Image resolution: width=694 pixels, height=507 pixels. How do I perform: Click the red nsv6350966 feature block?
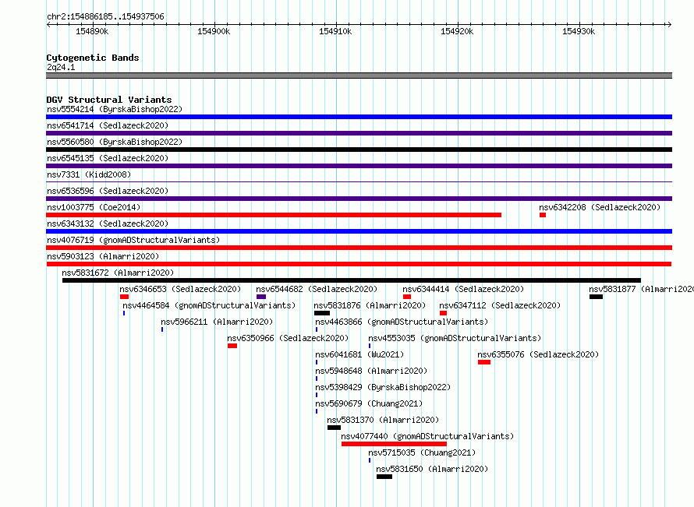(232, 346)
